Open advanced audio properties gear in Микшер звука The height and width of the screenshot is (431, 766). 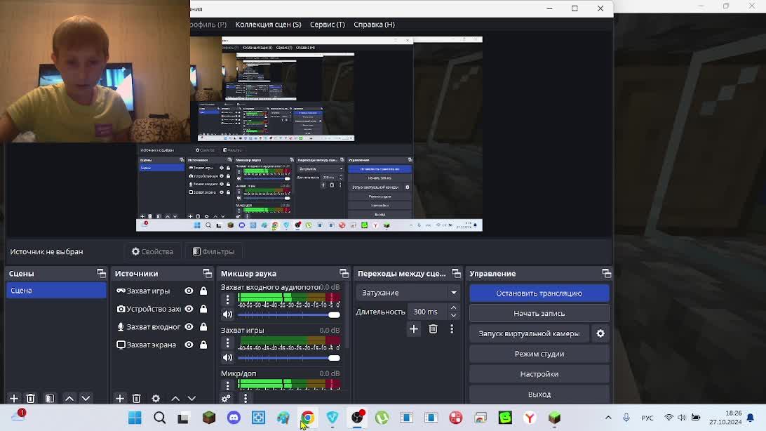point(226,398)
